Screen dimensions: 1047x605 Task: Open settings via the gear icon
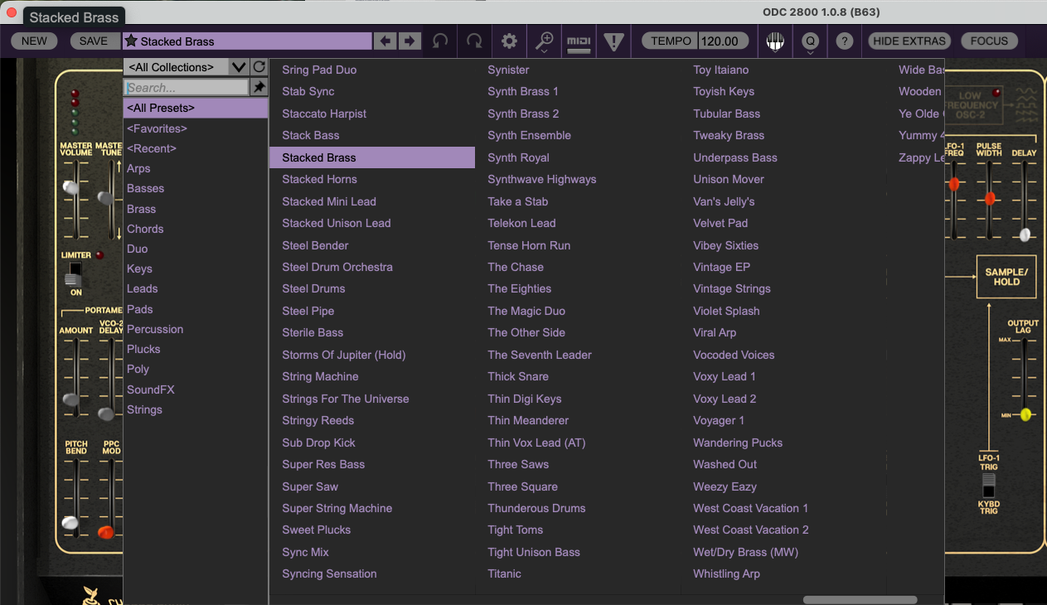tap(509, 41)
